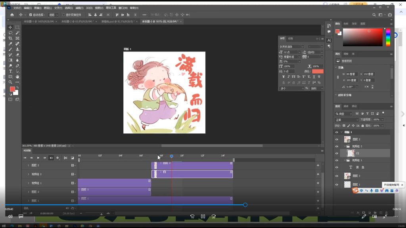Add media to the 图层 2 track with plus button
Viewport: 406px width, 228px height.
318,165
